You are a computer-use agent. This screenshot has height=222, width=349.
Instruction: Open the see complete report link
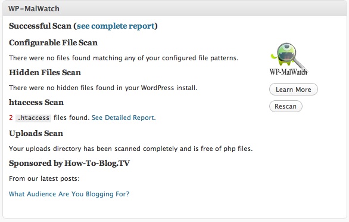116,26
